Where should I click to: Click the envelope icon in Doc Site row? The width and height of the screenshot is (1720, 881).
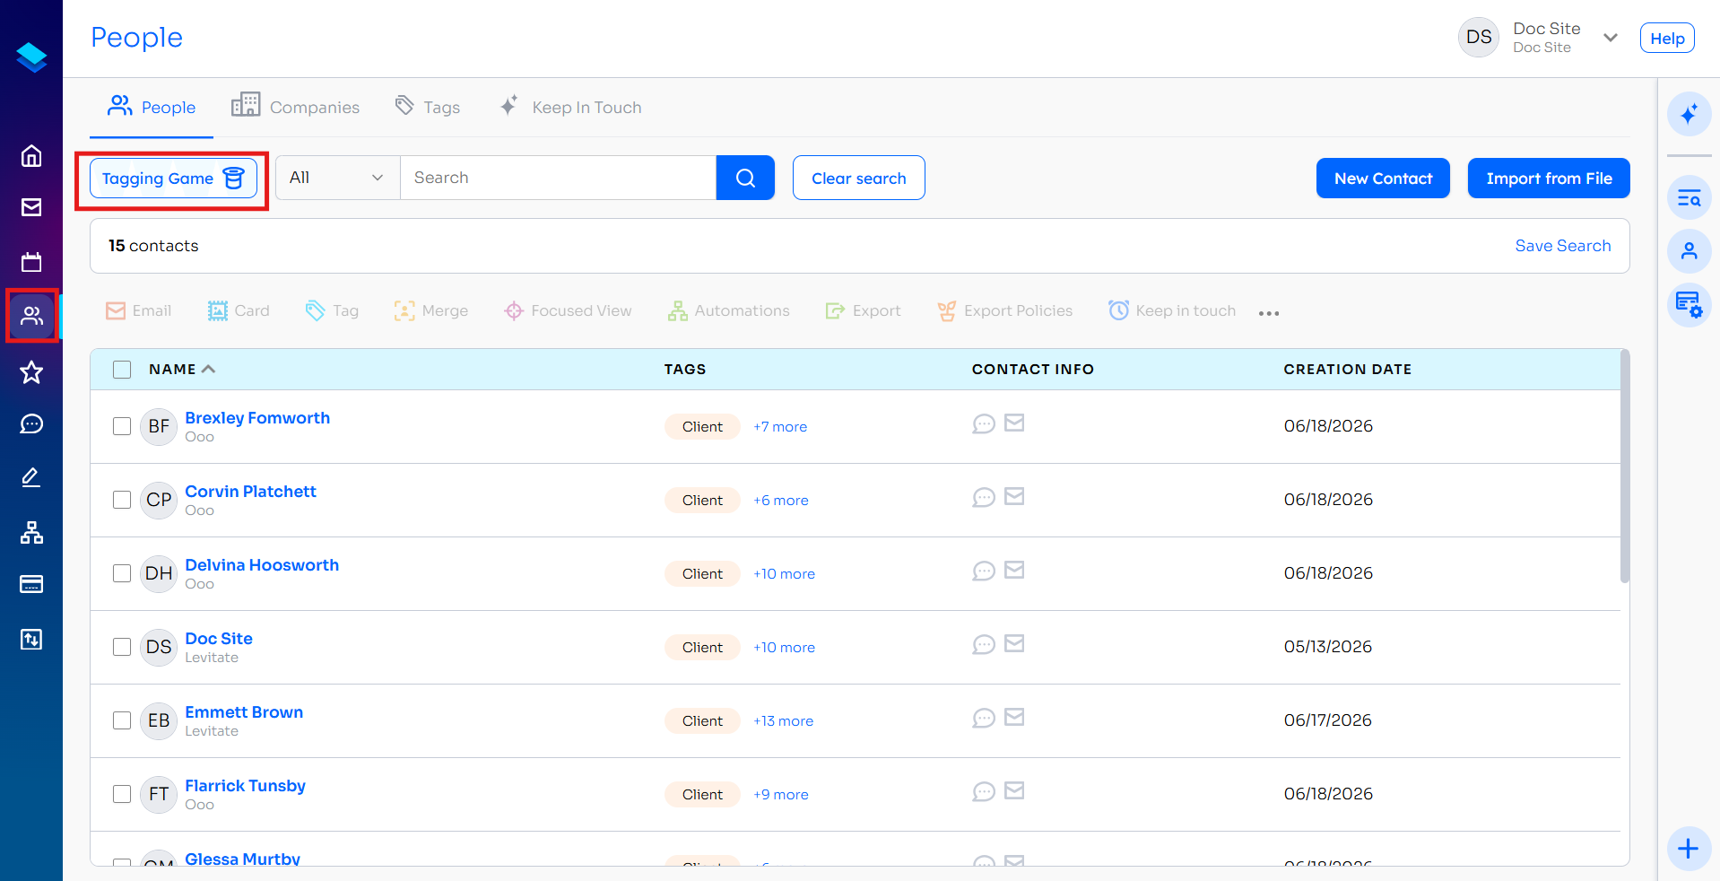pos(1014,643)
